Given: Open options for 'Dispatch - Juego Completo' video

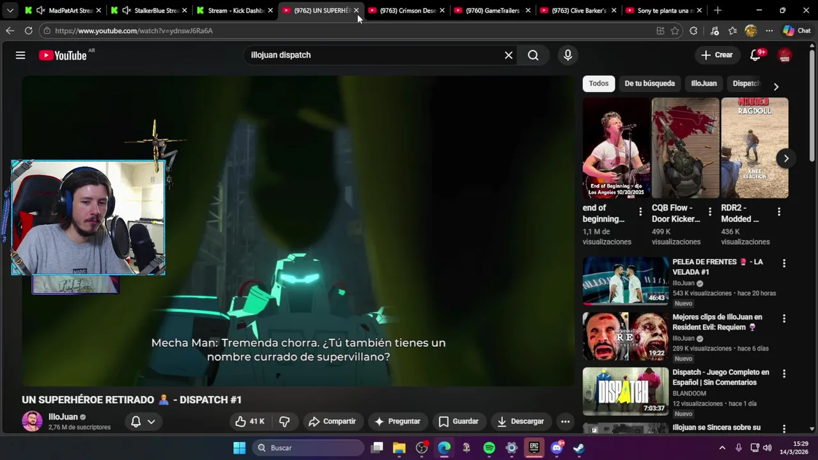Looking at the screenshot, I should [x=784, y=373].
